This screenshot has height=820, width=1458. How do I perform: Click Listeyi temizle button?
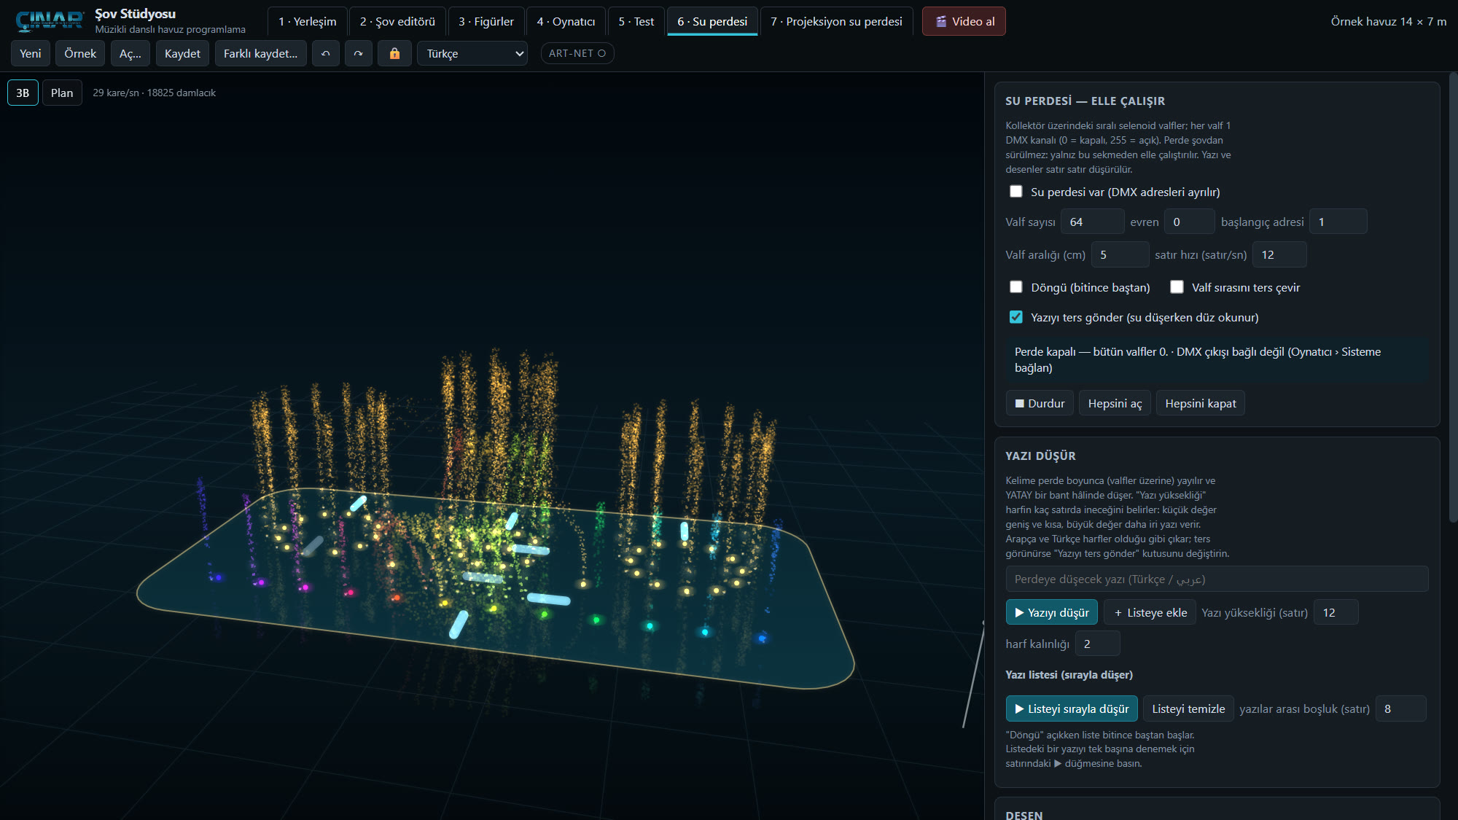pyautogui.click(x=1188, y=708)
